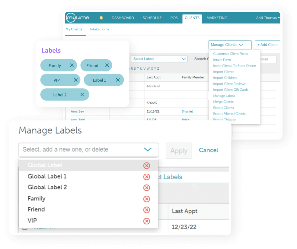Remove the VIP label chip
Image resolution: width=297 pixels, height=249 pixels.
[76, 80]
